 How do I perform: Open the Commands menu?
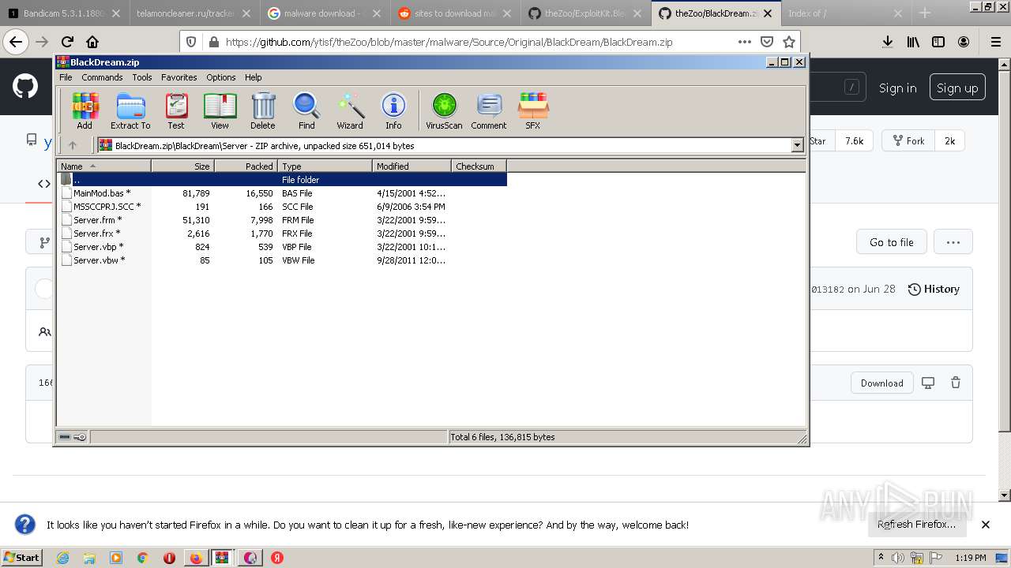[102, 77]
